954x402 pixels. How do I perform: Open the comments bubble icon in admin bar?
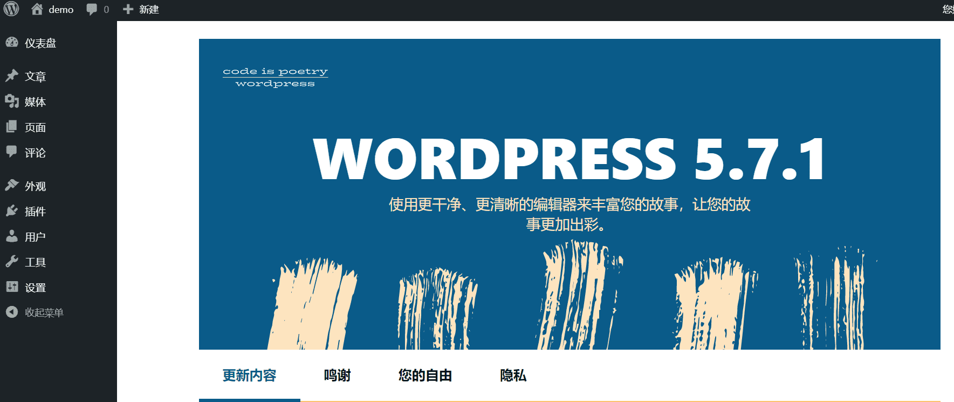[92, 10]
